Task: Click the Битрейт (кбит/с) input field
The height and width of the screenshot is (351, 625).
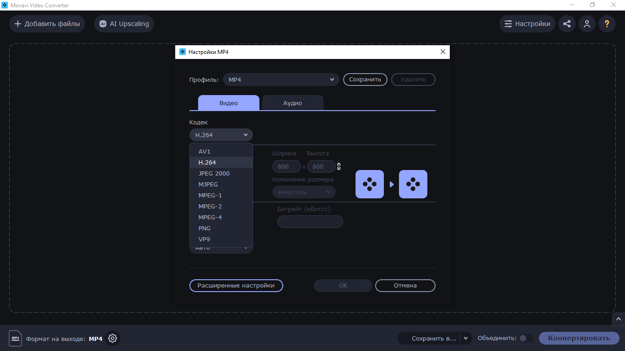Action: [310, 222]
